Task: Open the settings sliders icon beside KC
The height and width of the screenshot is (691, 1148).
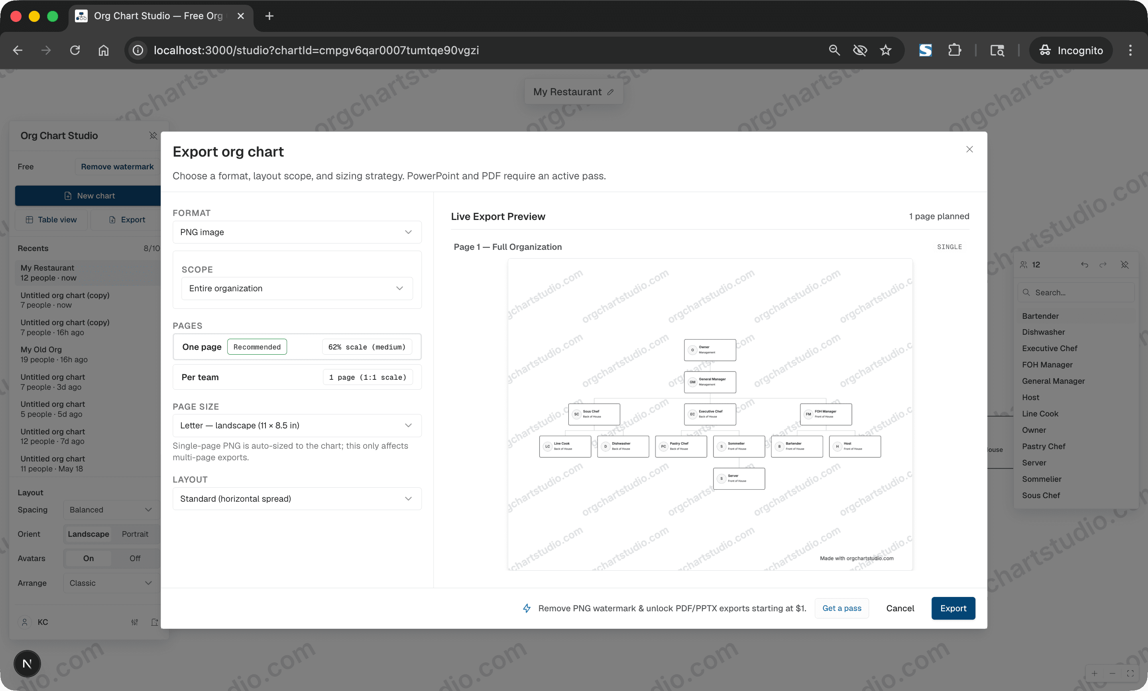Action: [x=135, y=622]
